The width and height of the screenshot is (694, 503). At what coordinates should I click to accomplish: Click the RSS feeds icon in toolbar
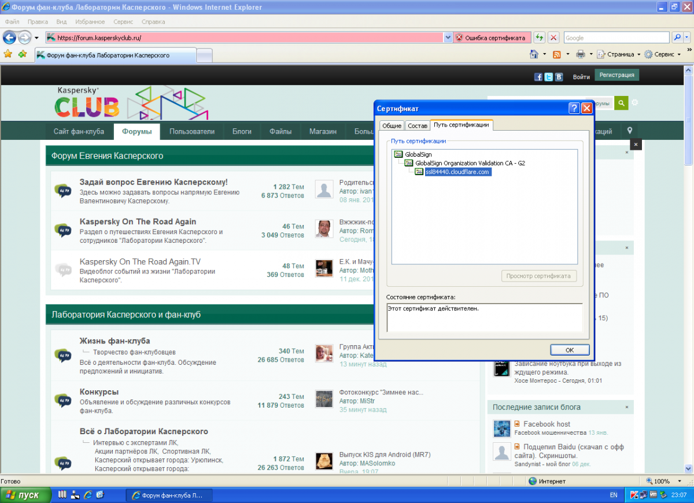[x=556, y=54]
